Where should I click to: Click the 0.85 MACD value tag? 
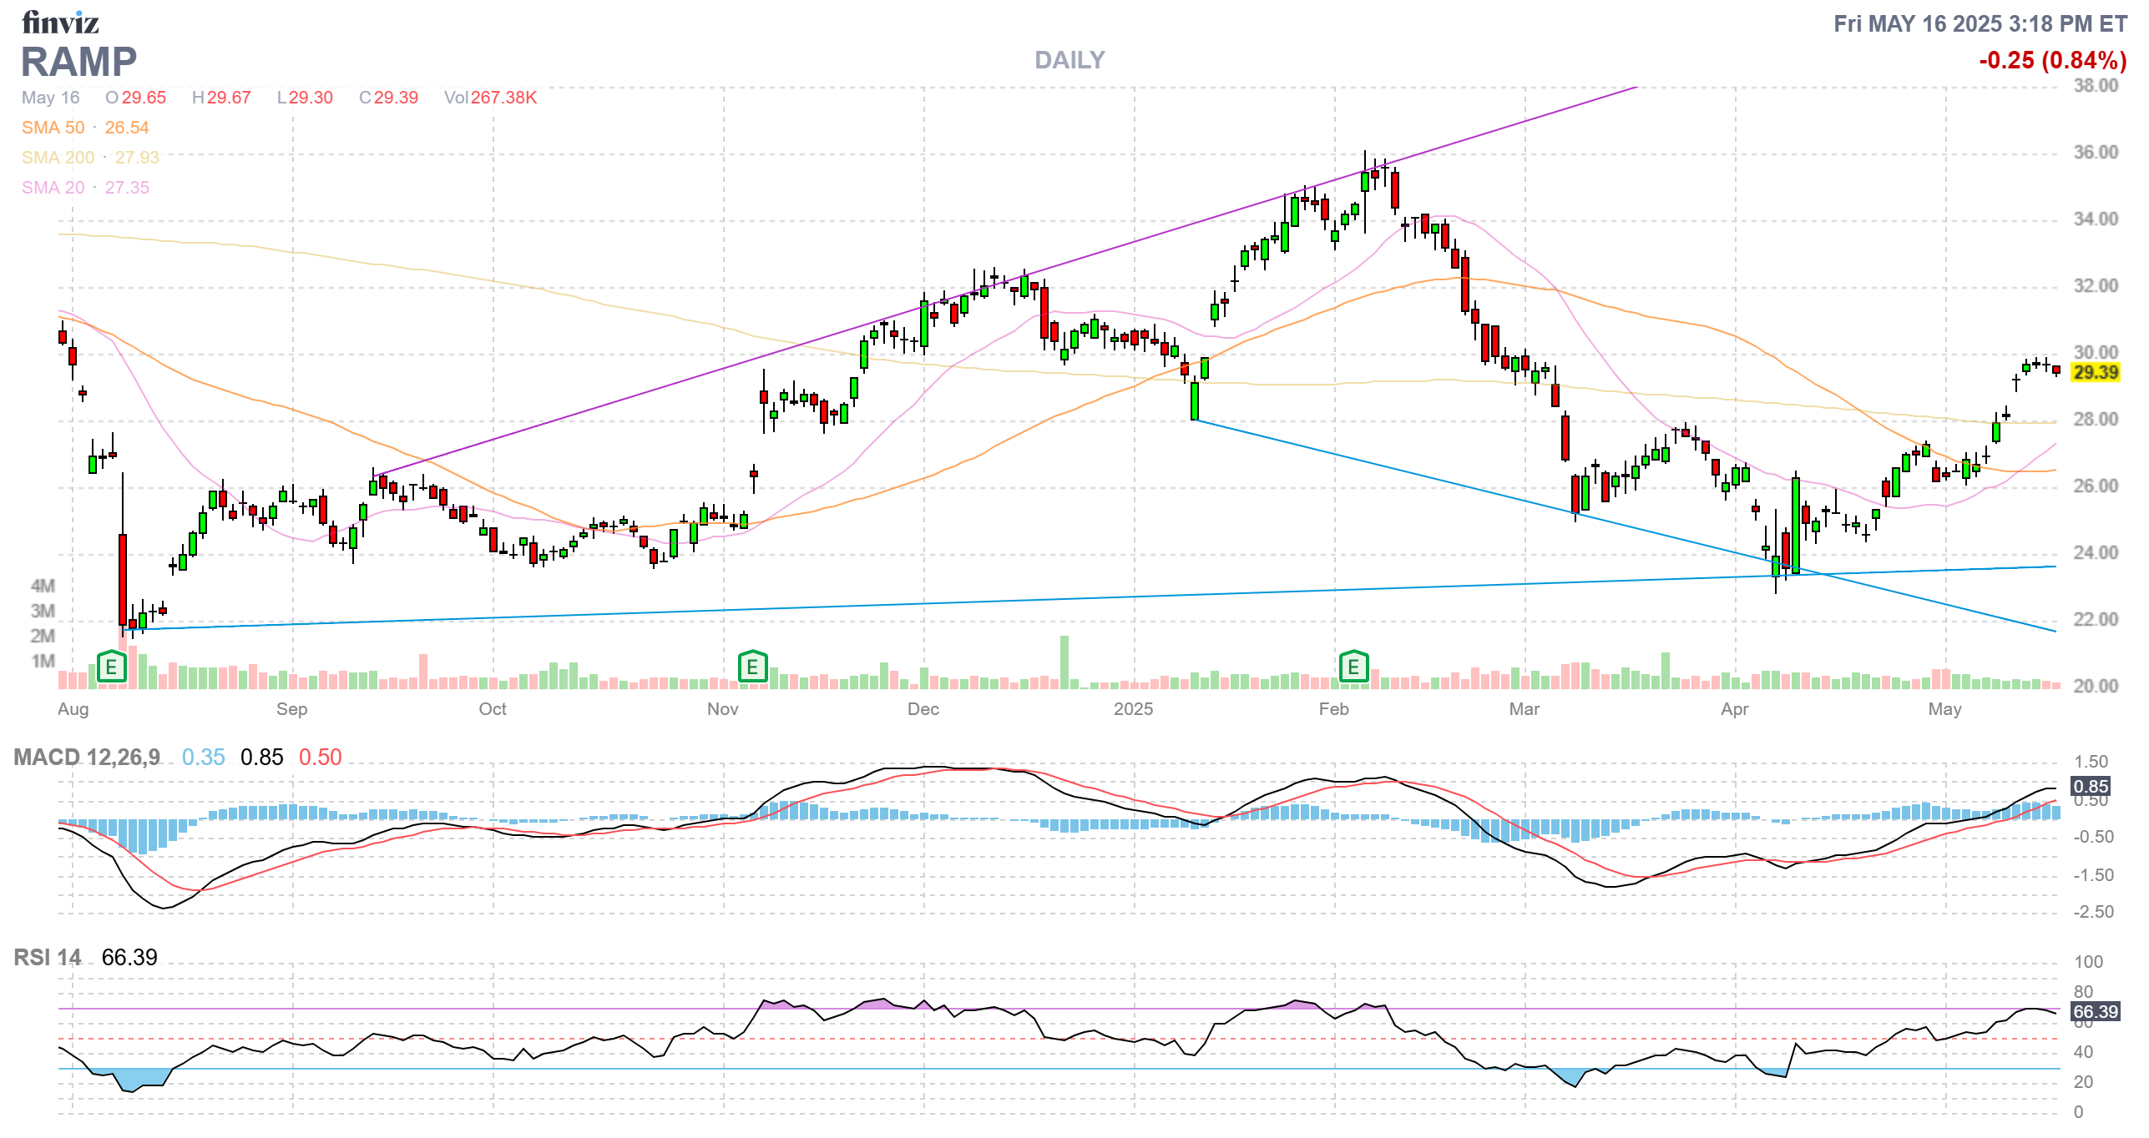[2091, 786]
